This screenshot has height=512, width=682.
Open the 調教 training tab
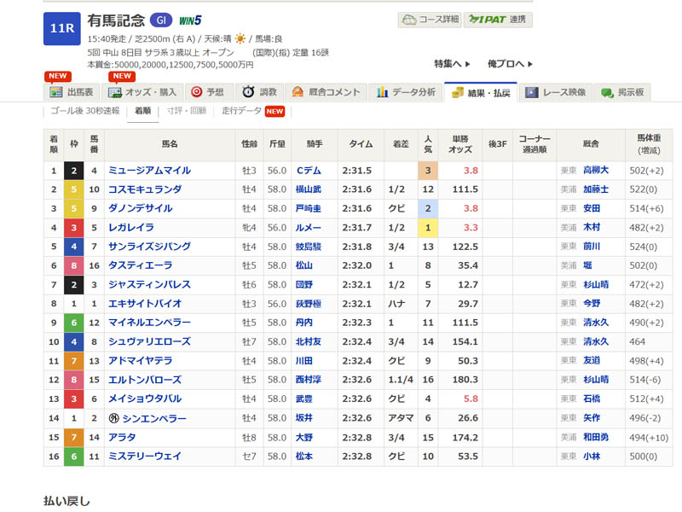tap(259, 92)
